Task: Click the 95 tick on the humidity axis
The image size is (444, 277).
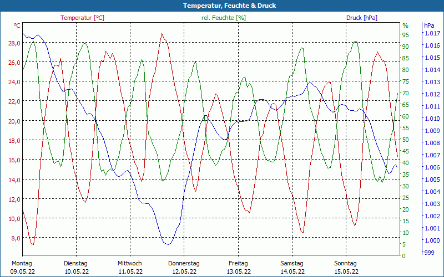Action: point(406,34)
